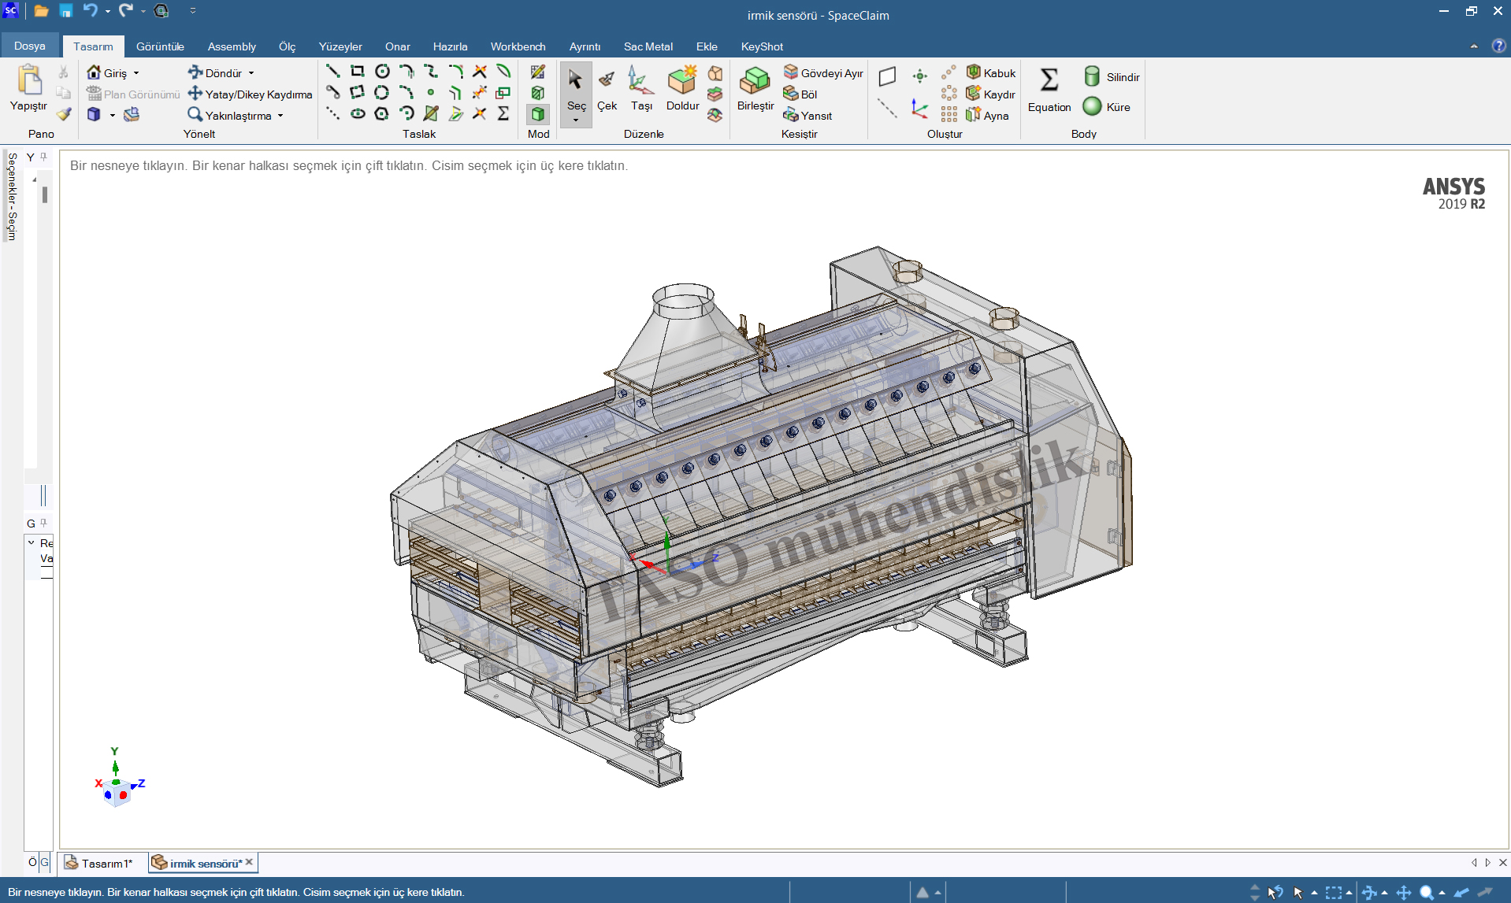Click the Ayna mirror tool

click(x=987, y=116)
